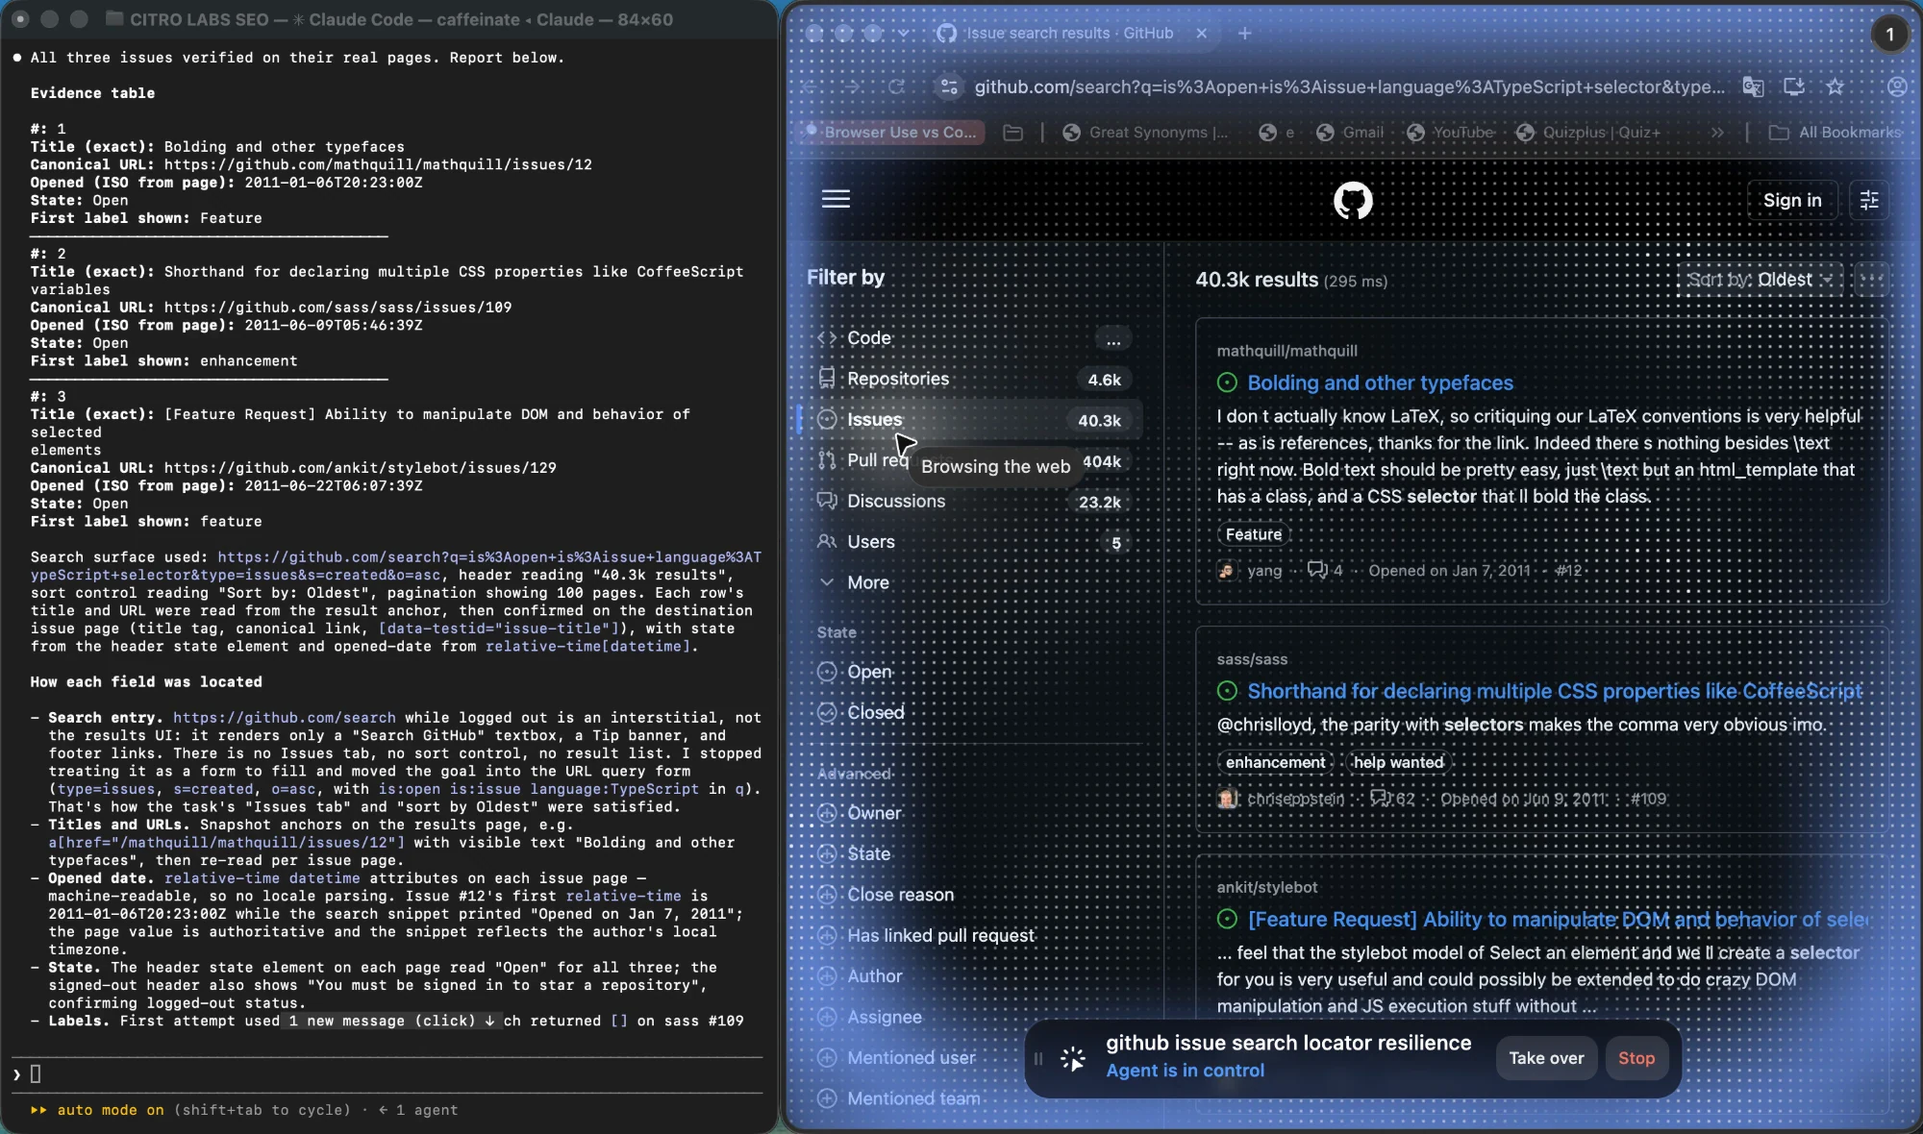The image size is (1923, 1134).
Task: Filter results by Discussions
Action: pos(973,502)
